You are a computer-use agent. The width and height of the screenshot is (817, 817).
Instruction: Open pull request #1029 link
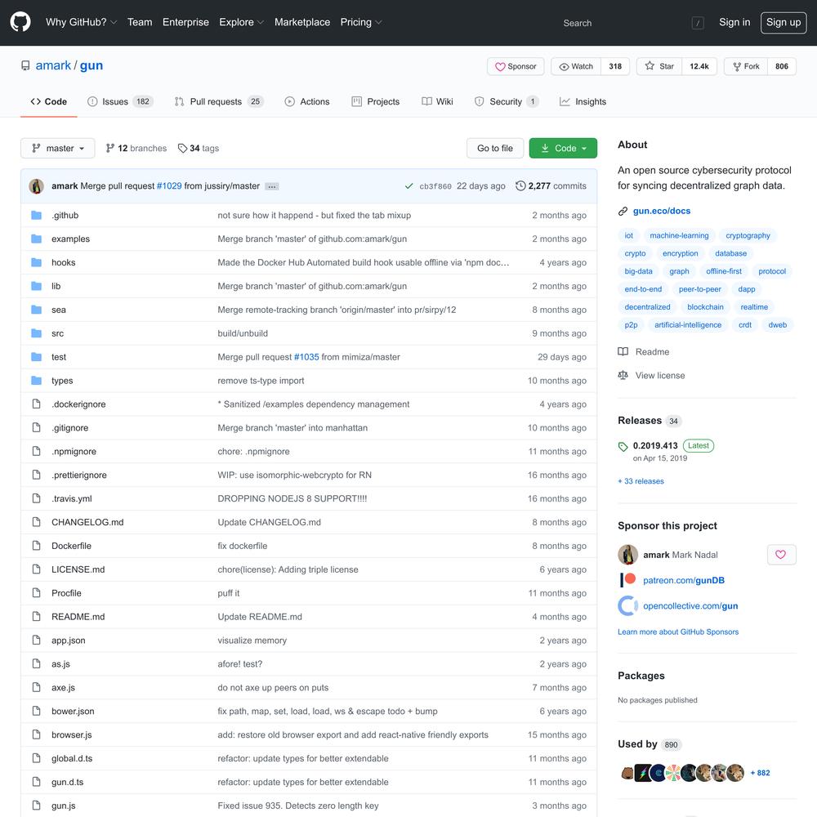[x=169, y=186]
